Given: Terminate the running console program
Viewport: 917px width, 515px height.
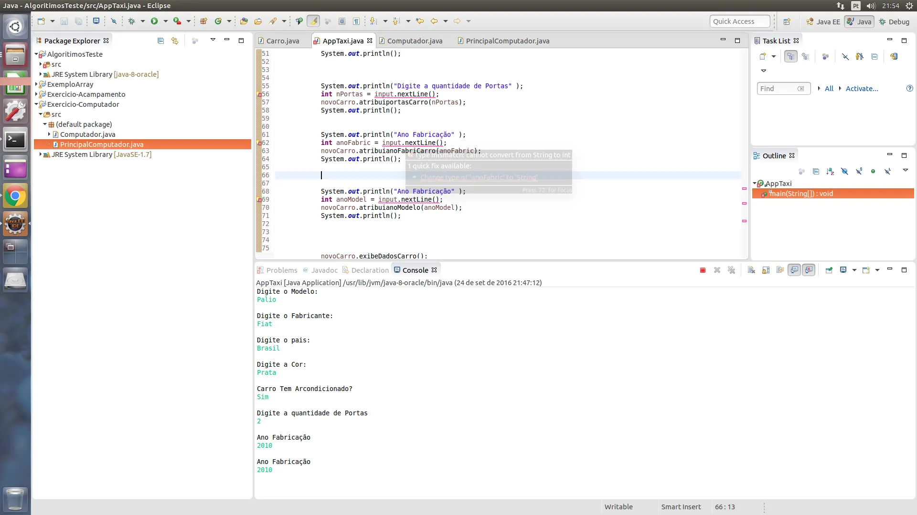Looking at the screenshot, I should pos(703,270).
